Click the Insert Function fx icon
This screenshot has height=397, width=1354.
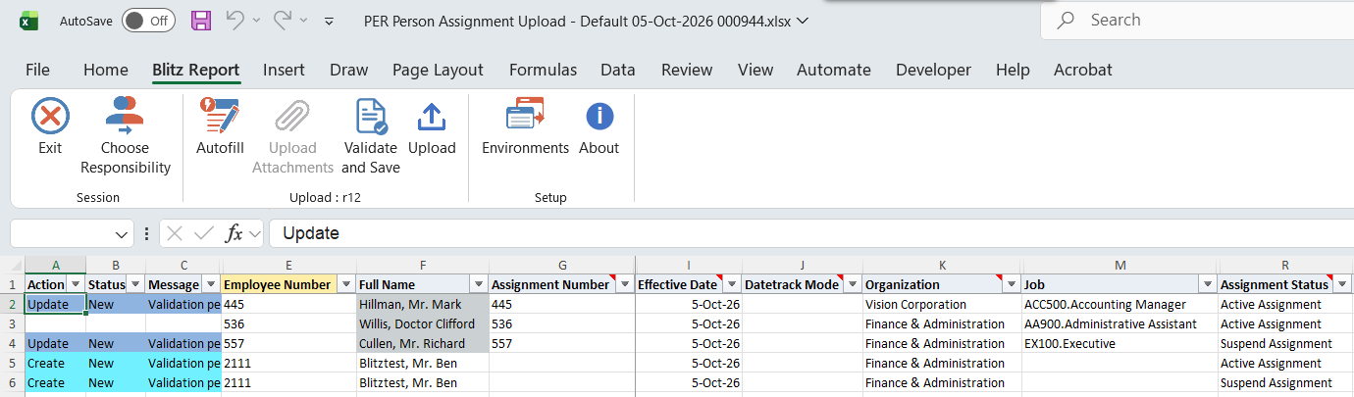[234, 233]
